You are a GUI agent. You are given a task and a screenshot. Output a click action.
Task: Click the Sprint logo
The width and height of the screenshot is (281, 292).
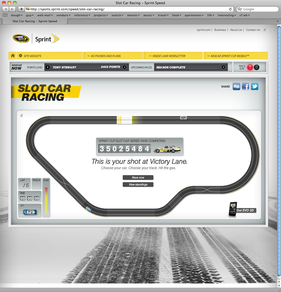pyautogui.click(x=47, y=39)
